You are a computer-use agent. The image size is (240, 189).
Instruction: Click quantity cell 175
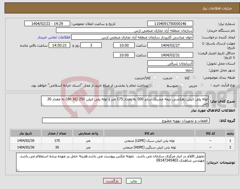[x=57, y=141]
